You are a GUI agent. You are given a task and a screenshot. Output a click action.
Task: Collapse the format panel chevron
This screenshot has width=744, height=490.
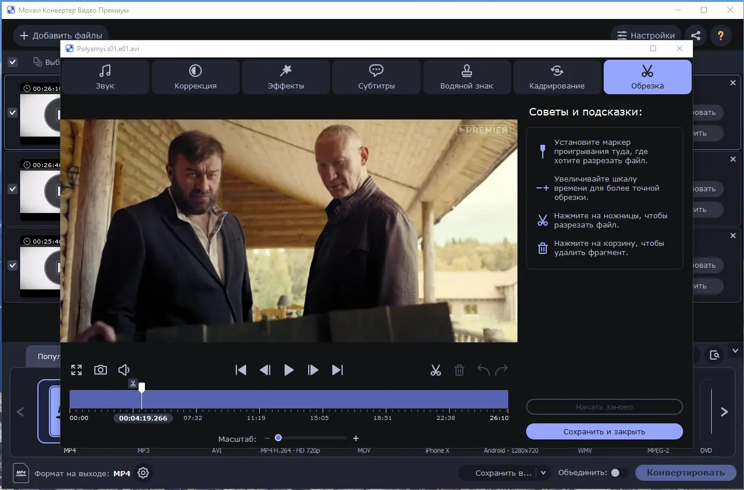point(735,350)
